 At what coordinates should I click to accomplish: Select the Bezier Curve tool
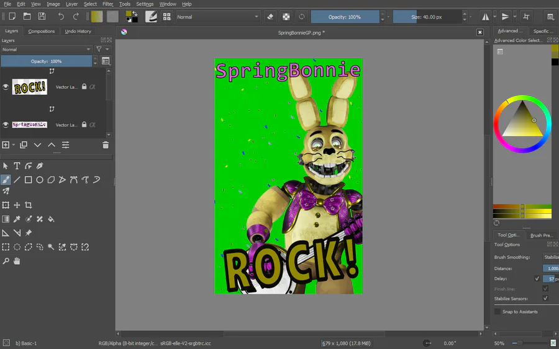[74, 180]
